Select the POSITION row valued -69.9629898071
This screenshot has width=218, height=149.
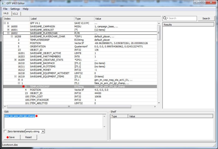click(80, 43)
